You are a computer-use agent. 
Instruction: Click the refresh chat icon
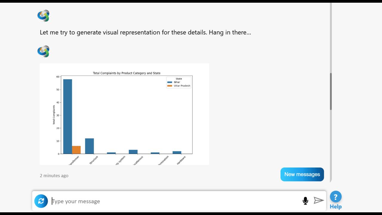pyautogui.click(x=41, y=201)
